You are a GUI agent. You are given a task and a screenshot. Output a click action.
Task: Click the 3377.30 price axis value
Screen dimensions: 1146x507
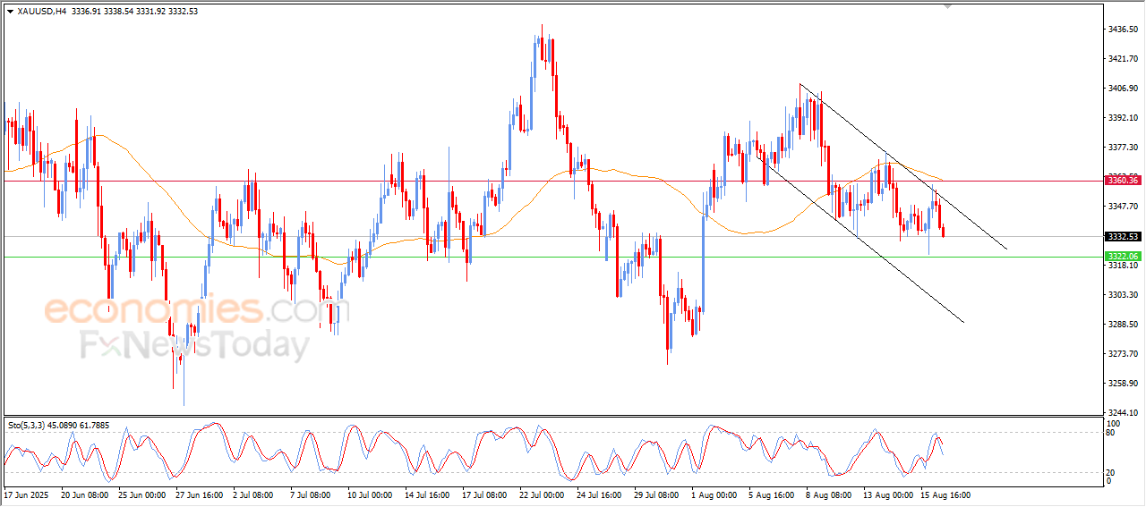1123,148
